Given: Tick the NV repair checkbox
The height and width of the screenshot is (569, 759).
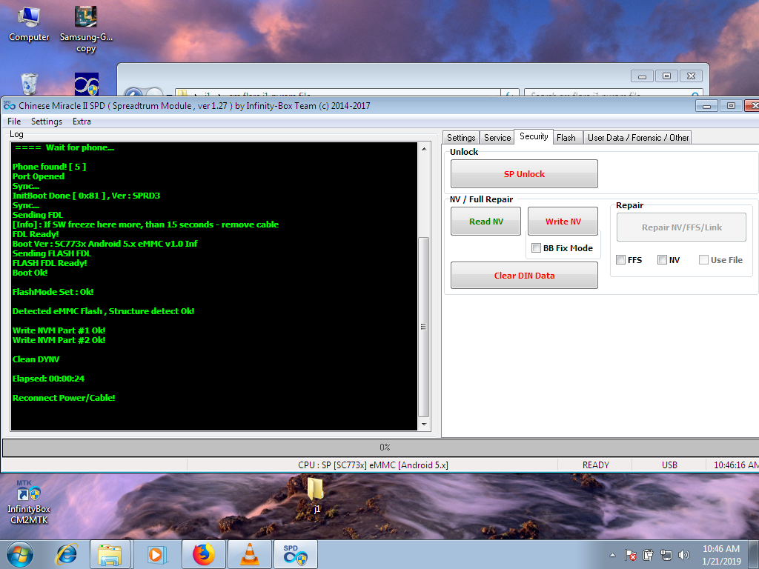Looking at the screenshot, I should tap(662, 260).
